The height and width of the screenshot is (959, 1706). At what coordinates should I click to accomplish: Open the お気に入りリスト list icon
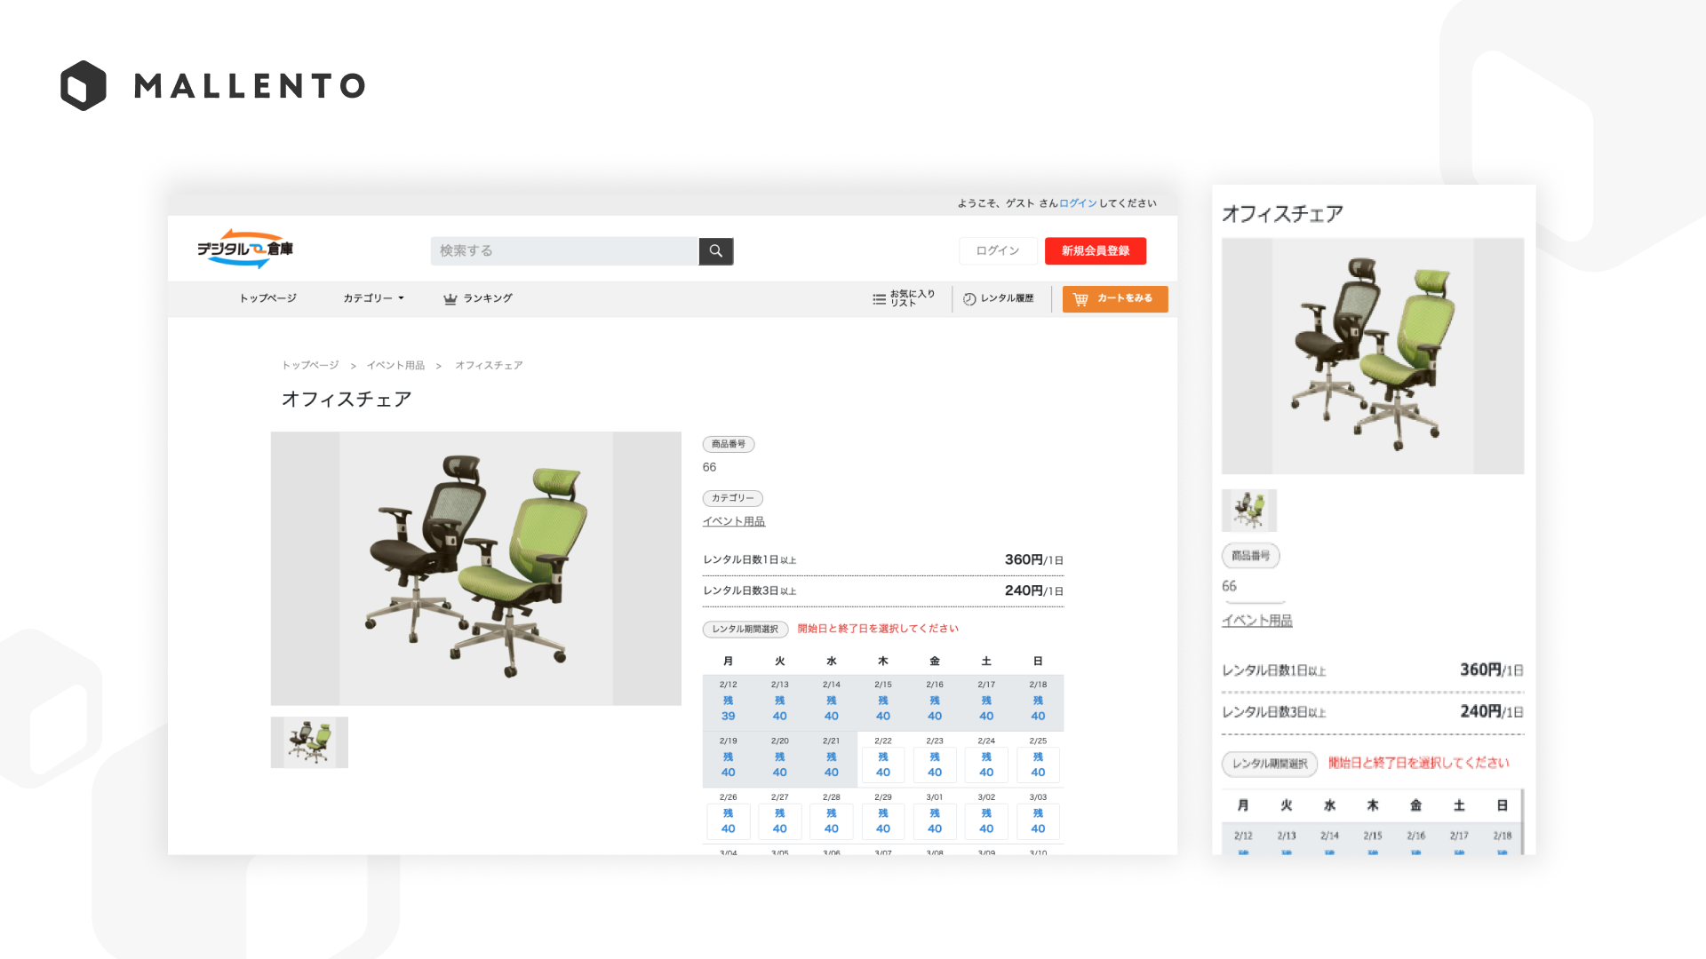tap(879, 299)
